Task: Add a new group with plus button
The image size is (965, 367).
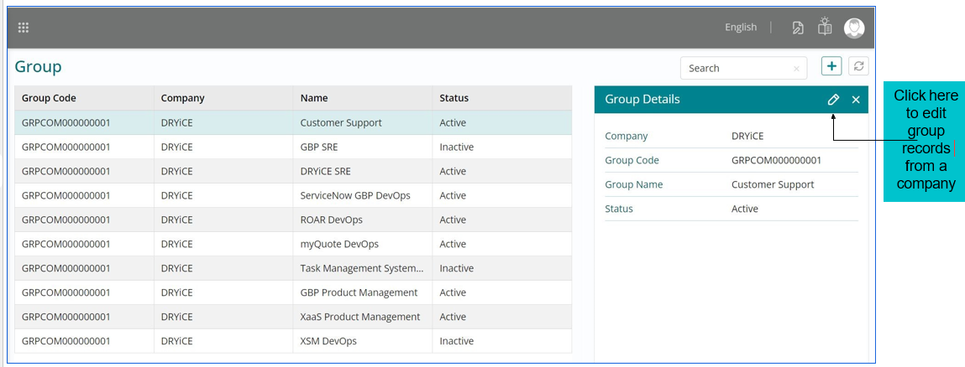Action: 831,66
